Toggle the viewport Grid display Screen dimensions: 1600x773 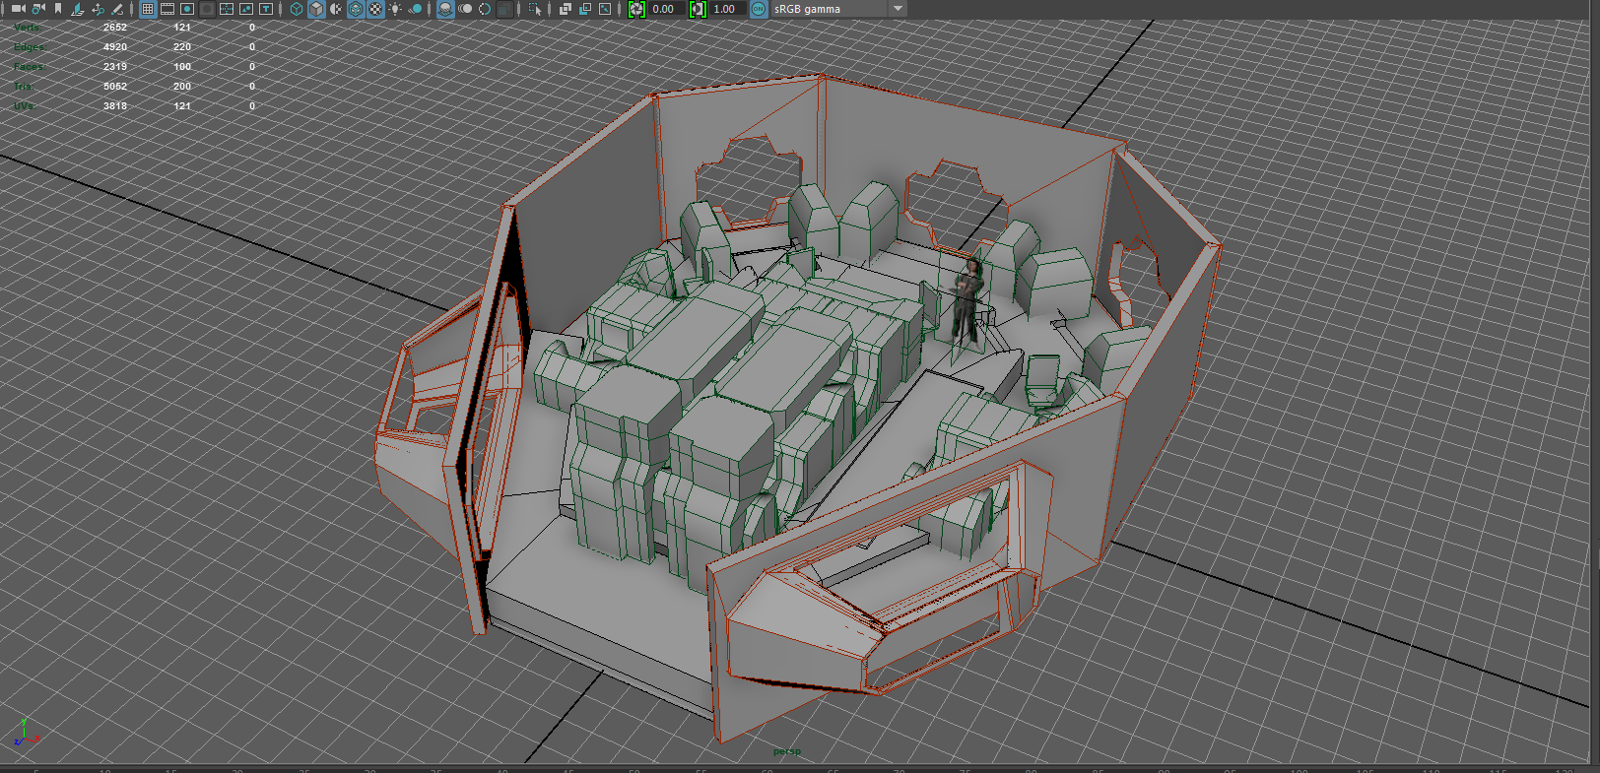pyautogui.click(x=148, y=9)
